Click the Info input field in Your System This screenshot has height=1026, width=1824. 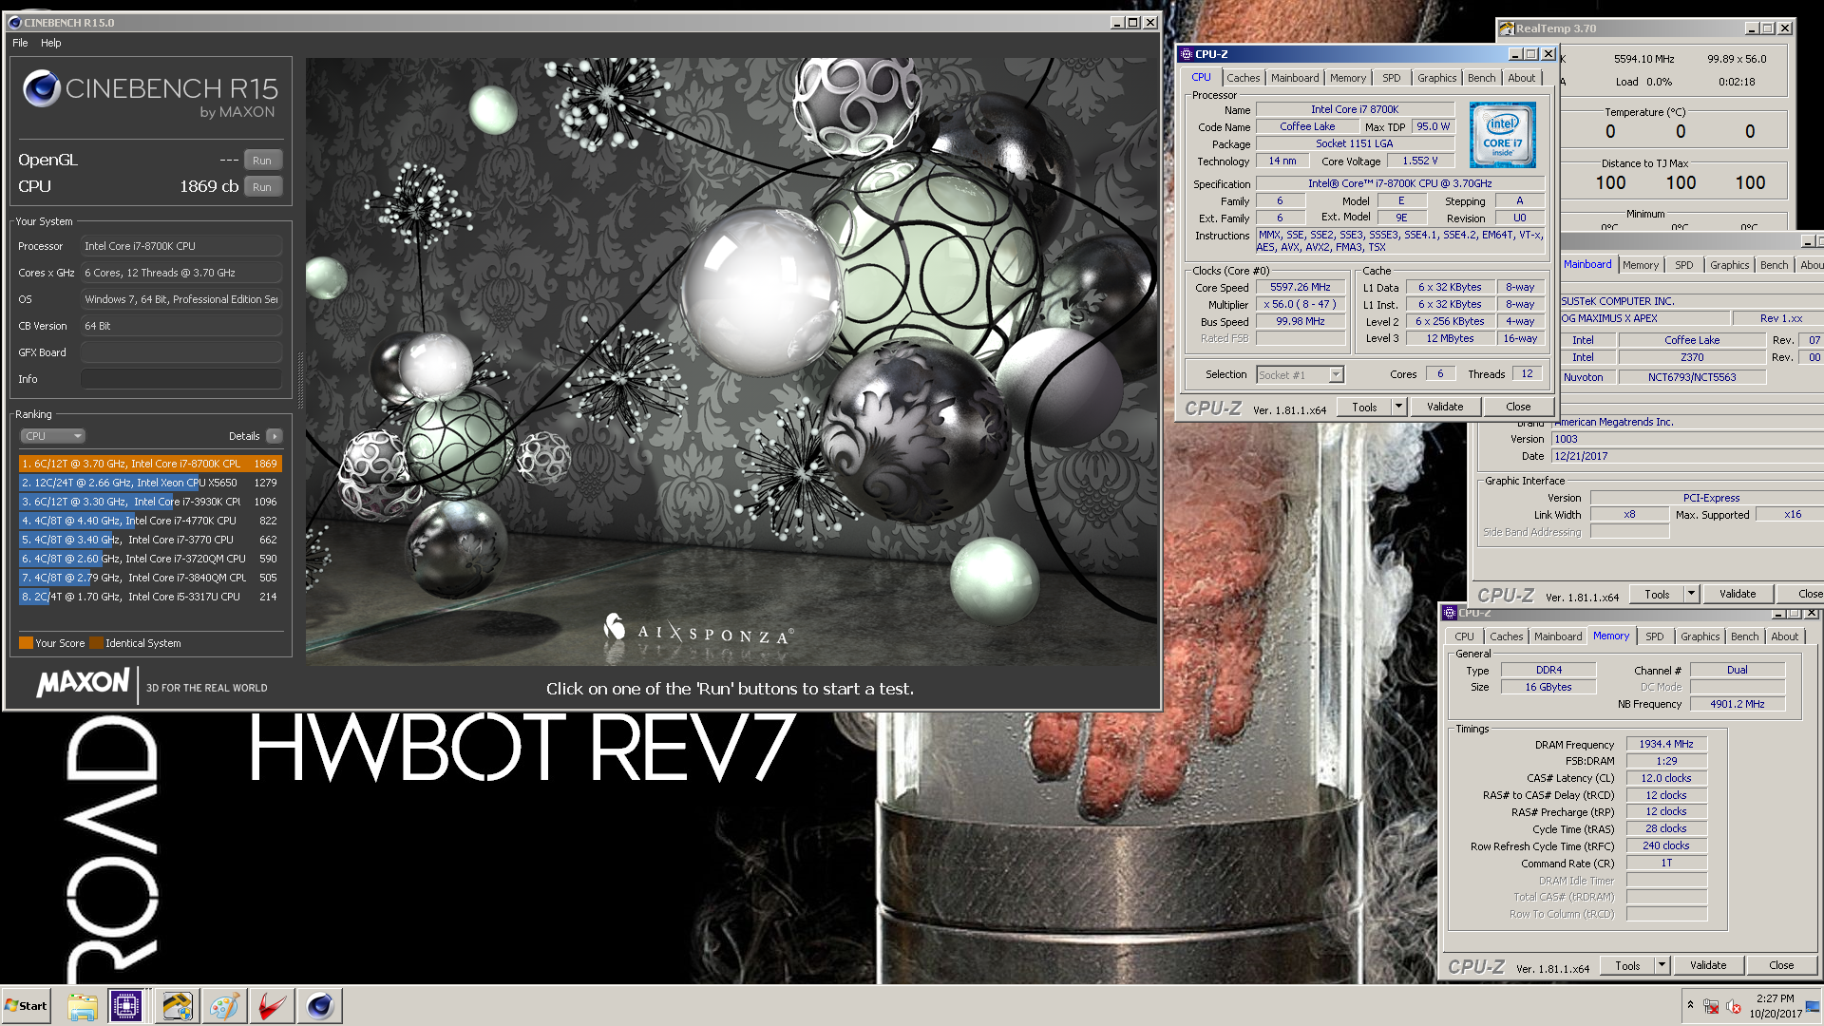181,379
